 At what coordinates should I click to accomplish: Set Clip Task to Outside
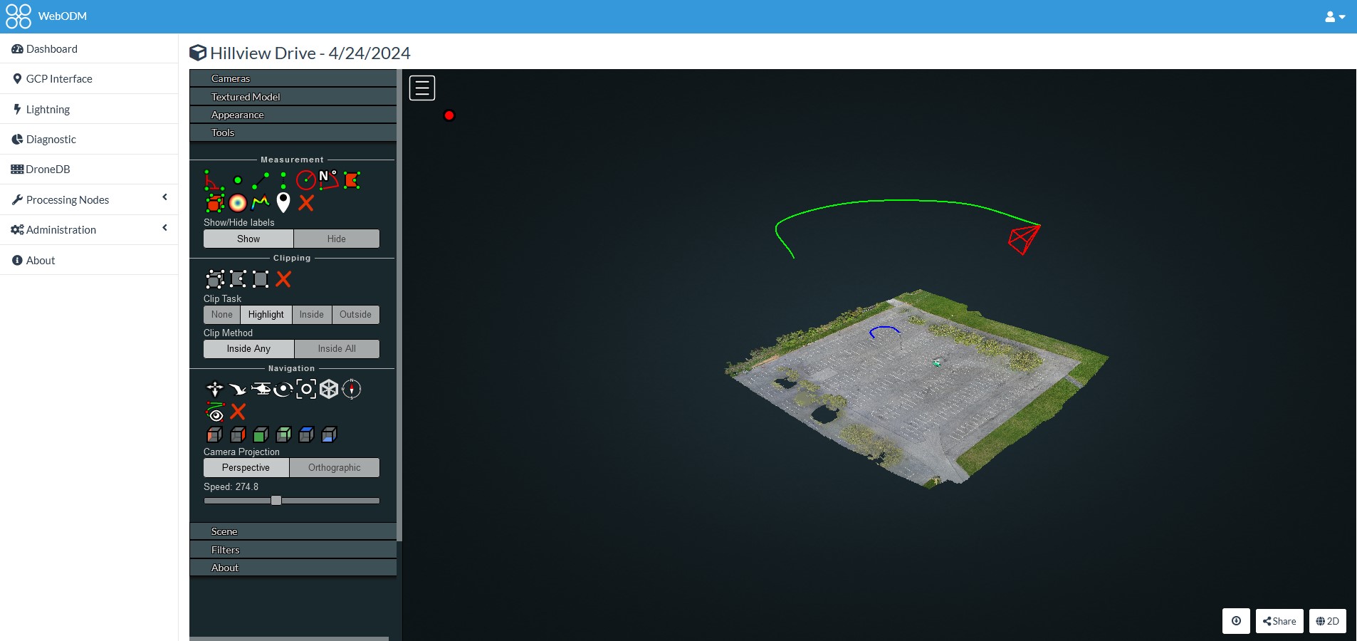pyautogui.click(x=355, y=314)
